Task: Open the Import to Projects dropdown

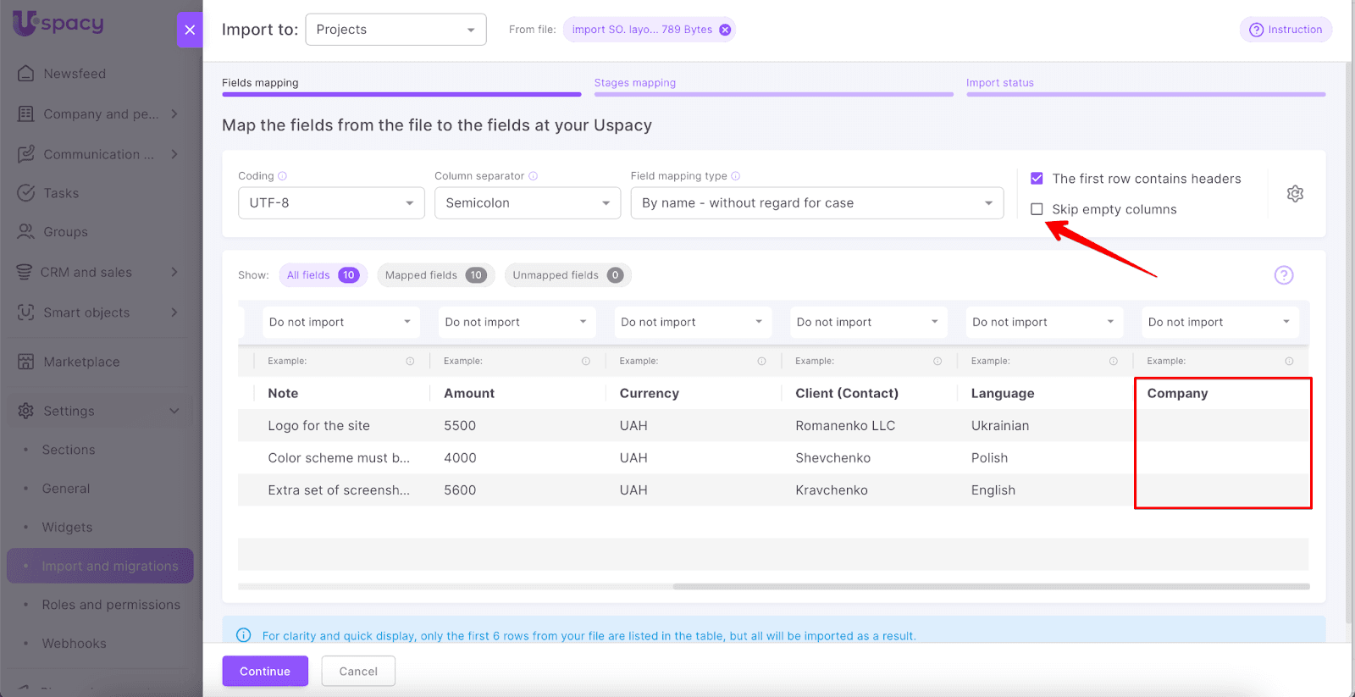Action: tap(395, 30)
